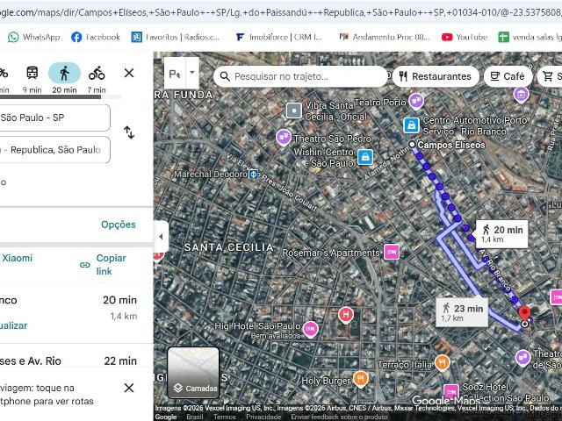
Task: Click the Teatro Porto marker
Action: tap(416, 101)
